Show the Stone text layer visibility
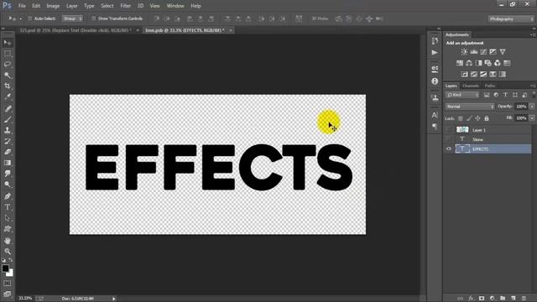The image size is (537, 302). click(x=448, y=139)
